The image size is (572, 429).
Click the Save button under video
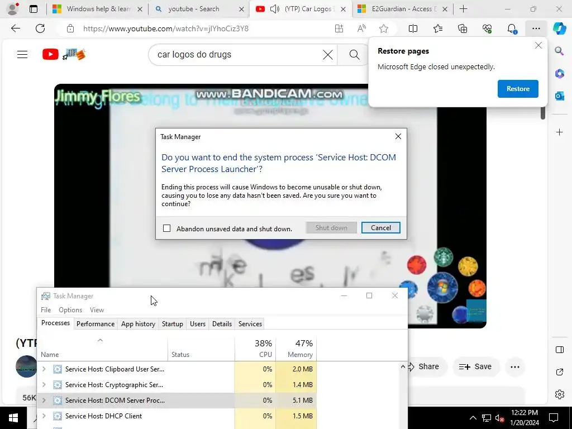[x=475, y=366]
